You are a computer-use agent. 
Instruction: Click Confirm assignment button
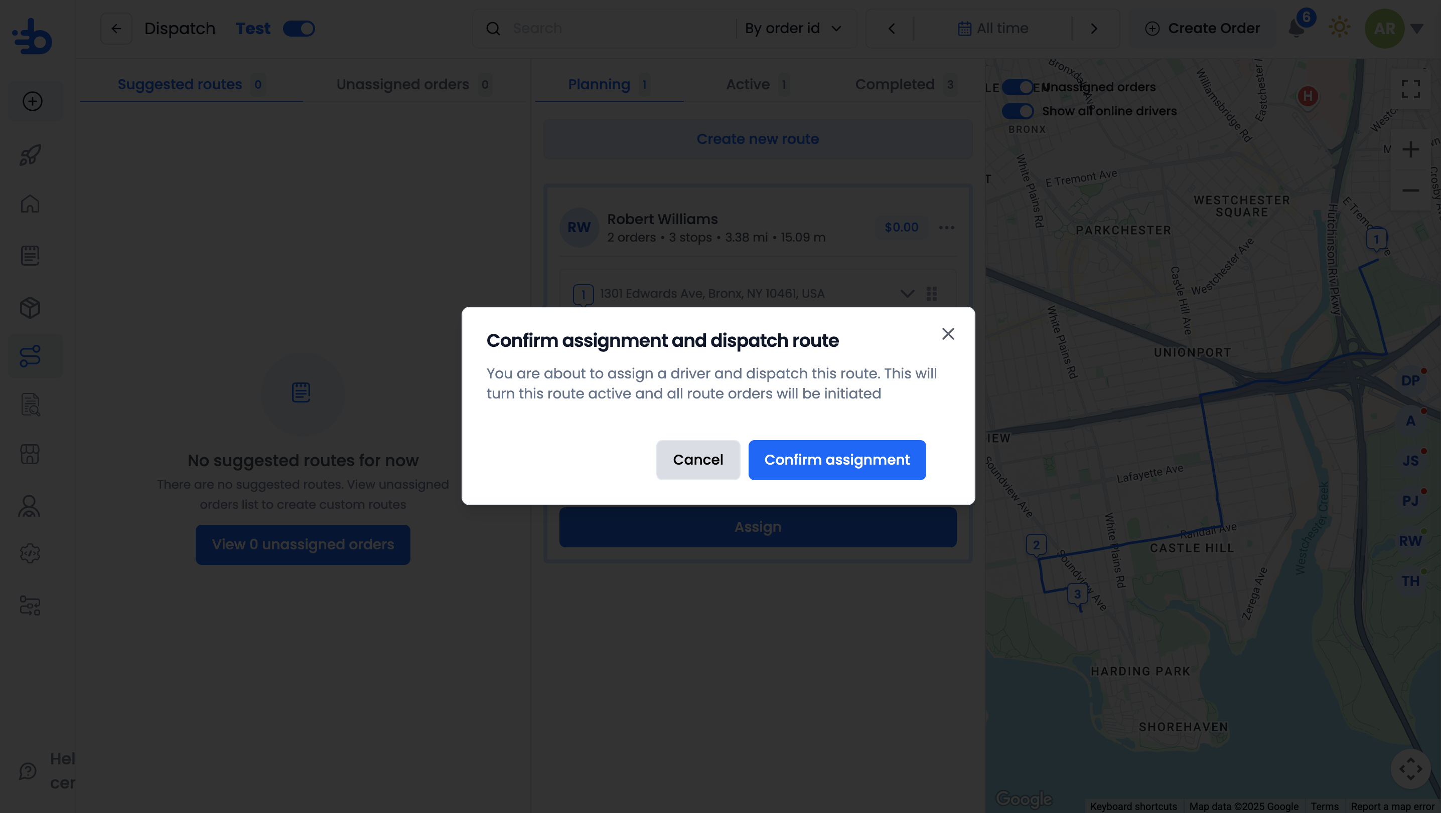tap(837, 459)
